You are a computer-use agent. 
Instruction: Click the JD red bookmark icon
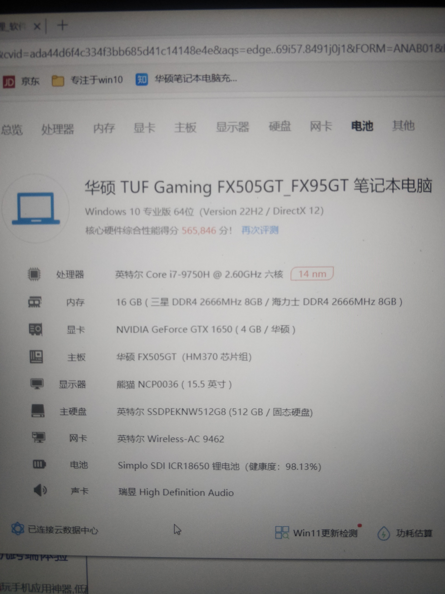pyautogui.click(x=8, y=82)
